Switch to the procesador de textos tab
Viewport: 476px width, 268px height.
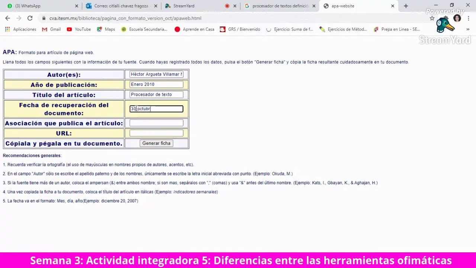click(279, 6)
